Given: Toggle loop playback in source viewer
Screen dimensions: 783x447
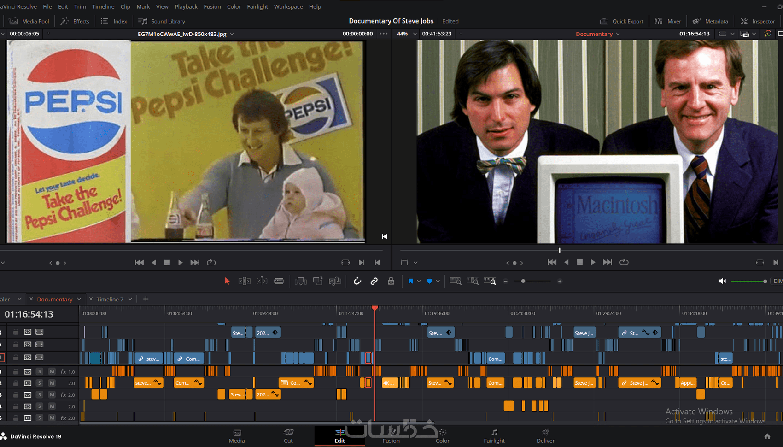Looking at the screenshot, I should [211, 263].
